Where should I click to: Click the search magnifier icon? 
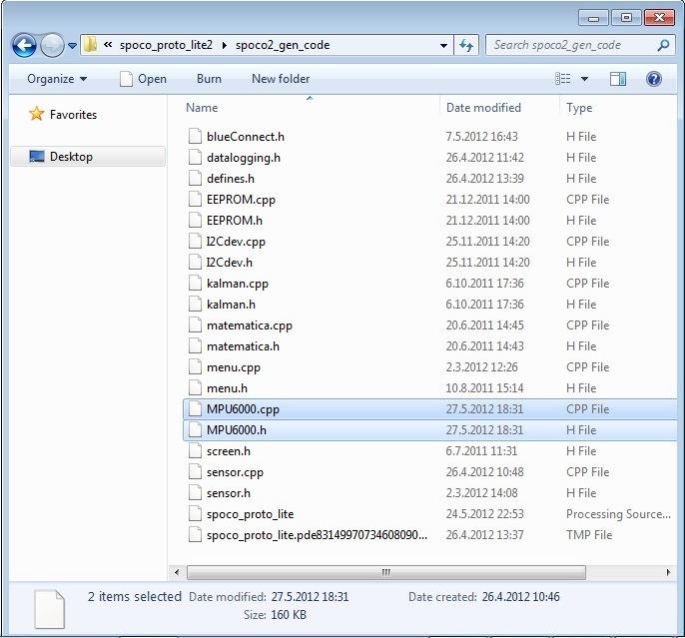[x=663, y=45]
